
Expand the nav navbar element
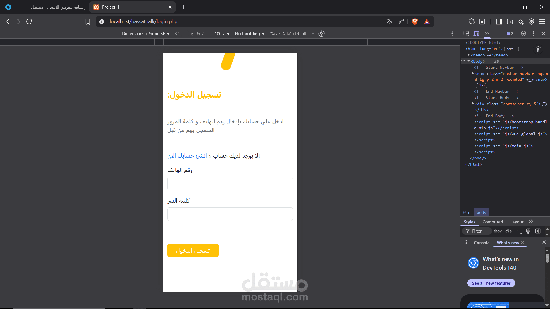click(473, 73)
